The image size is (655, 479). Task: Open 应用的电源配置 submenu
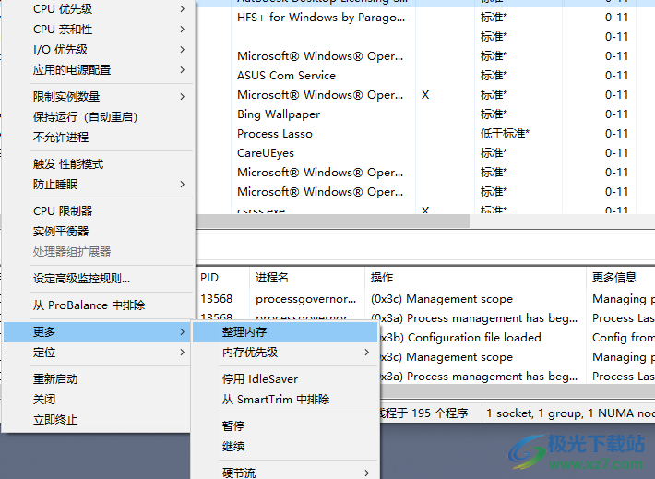pyautogui.click(x=99, y=70)
